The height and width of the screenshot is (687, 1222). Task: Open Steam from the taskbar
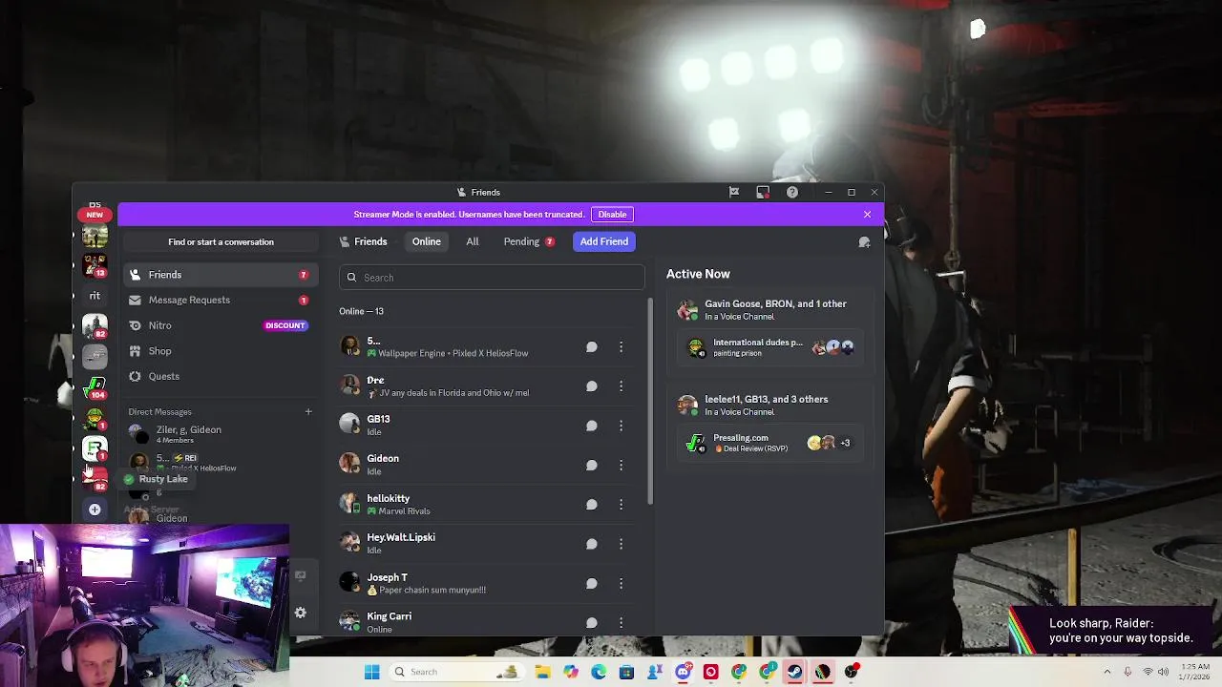794,672
